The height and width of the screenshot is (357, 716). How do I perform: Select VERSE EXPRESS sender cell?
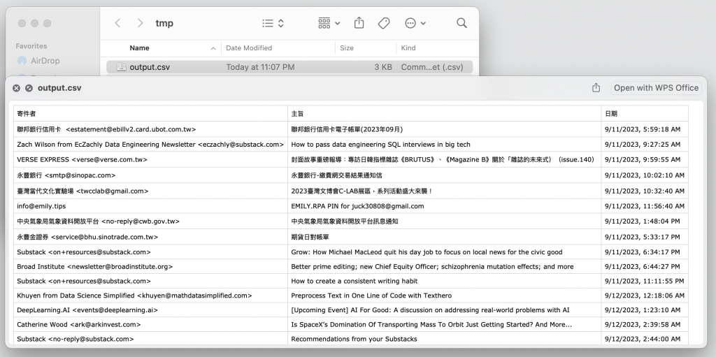[151, 160]
